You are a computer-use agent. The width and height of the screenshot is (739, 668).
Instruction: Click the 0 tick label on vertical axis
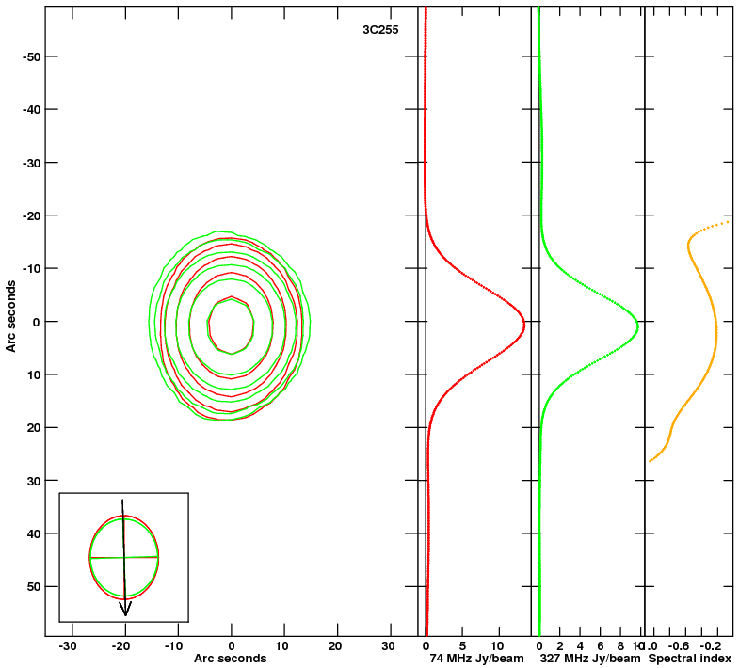pyautogui.click(x=38, y=321)
